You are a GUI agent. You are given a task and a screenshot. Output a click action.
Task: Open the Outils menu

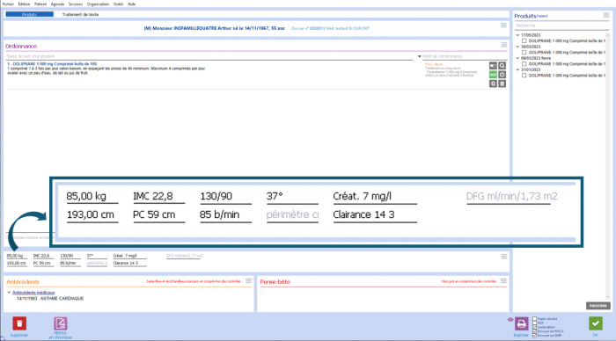118,4
